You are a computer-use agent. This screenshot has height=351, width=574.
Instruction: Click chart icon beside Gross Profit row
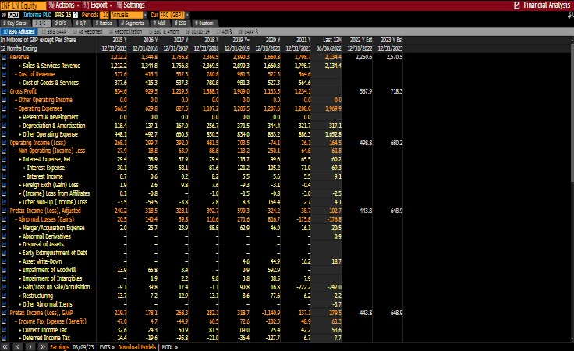coord(4,91)
